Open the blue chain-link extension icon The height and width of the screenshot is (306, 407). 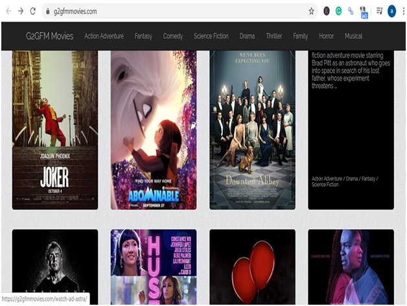pos(351,11)
